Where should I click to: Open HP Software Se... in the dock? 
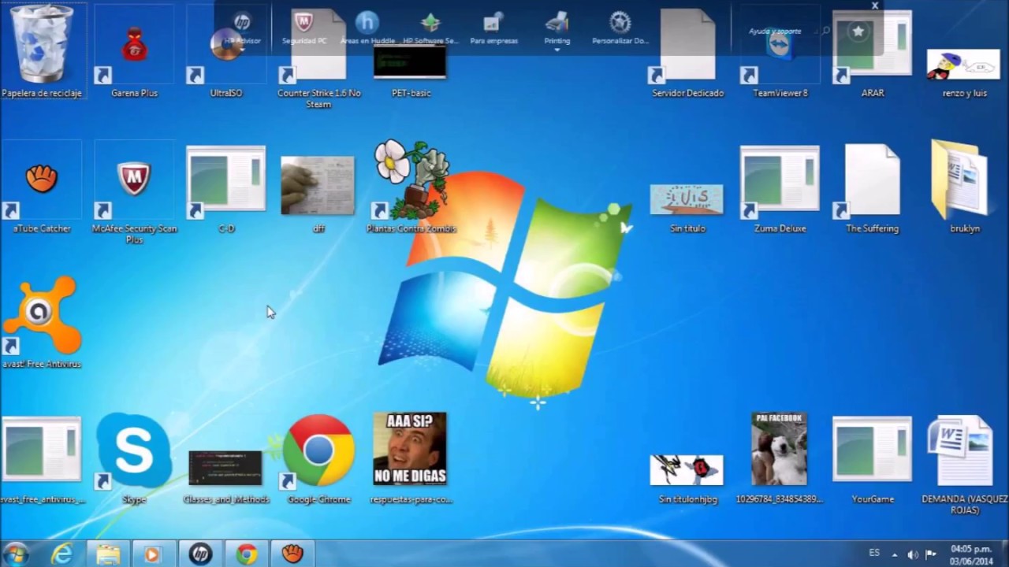click(x=430, y=28)
